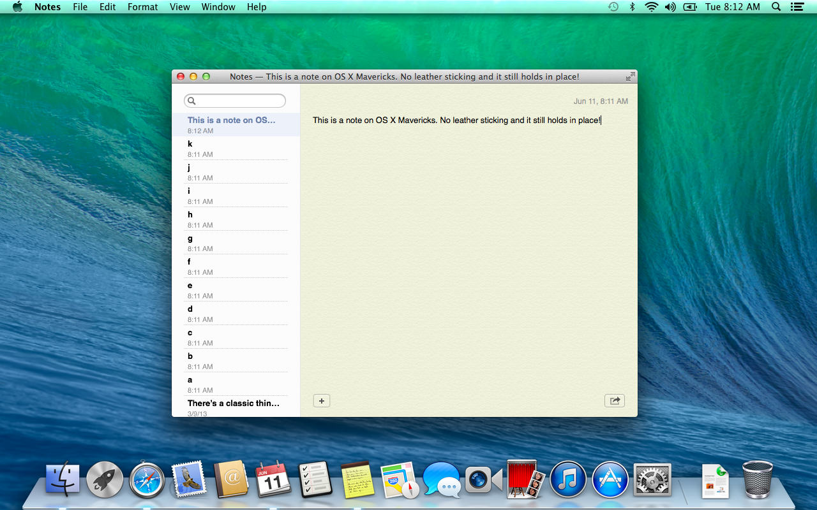This screenshot has width=817, height=510.
Task: Open FaceTime camera icon in dock
Action: [x=484, y=480]
